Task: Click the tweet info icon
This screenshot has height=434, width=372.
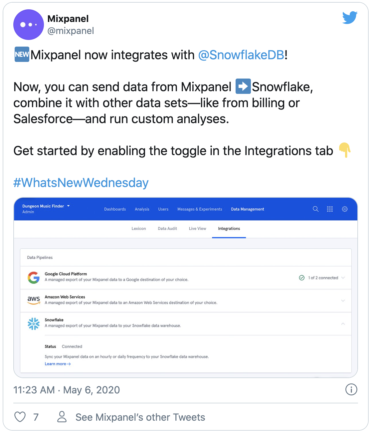Action: point(351,389)
